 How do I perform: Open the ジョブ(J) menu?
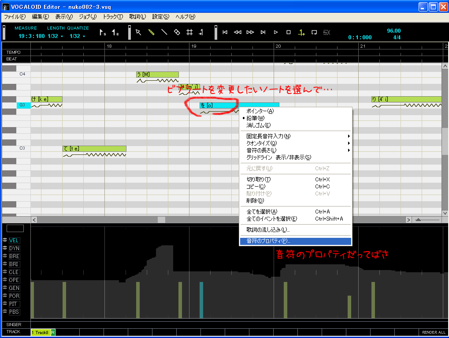coord(88,17)
